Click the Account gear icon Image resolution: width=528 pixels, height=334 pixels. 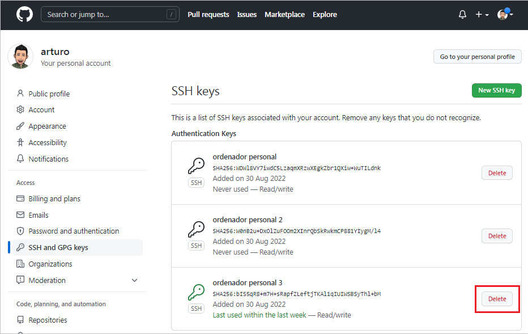point(20,109)
